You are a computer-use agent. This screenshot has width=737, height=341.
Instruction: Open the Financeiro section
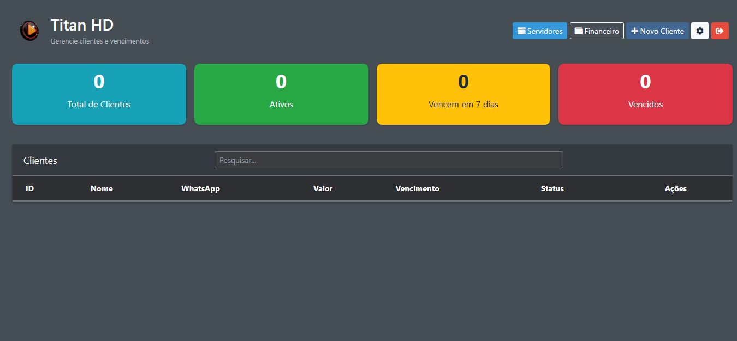click(596, 31)
